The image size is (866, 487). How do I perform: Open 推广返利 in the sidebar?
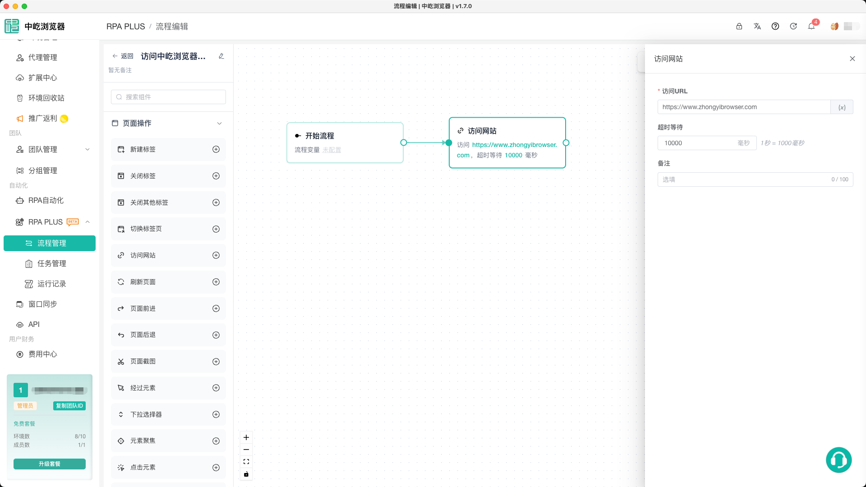click(43, 119)
